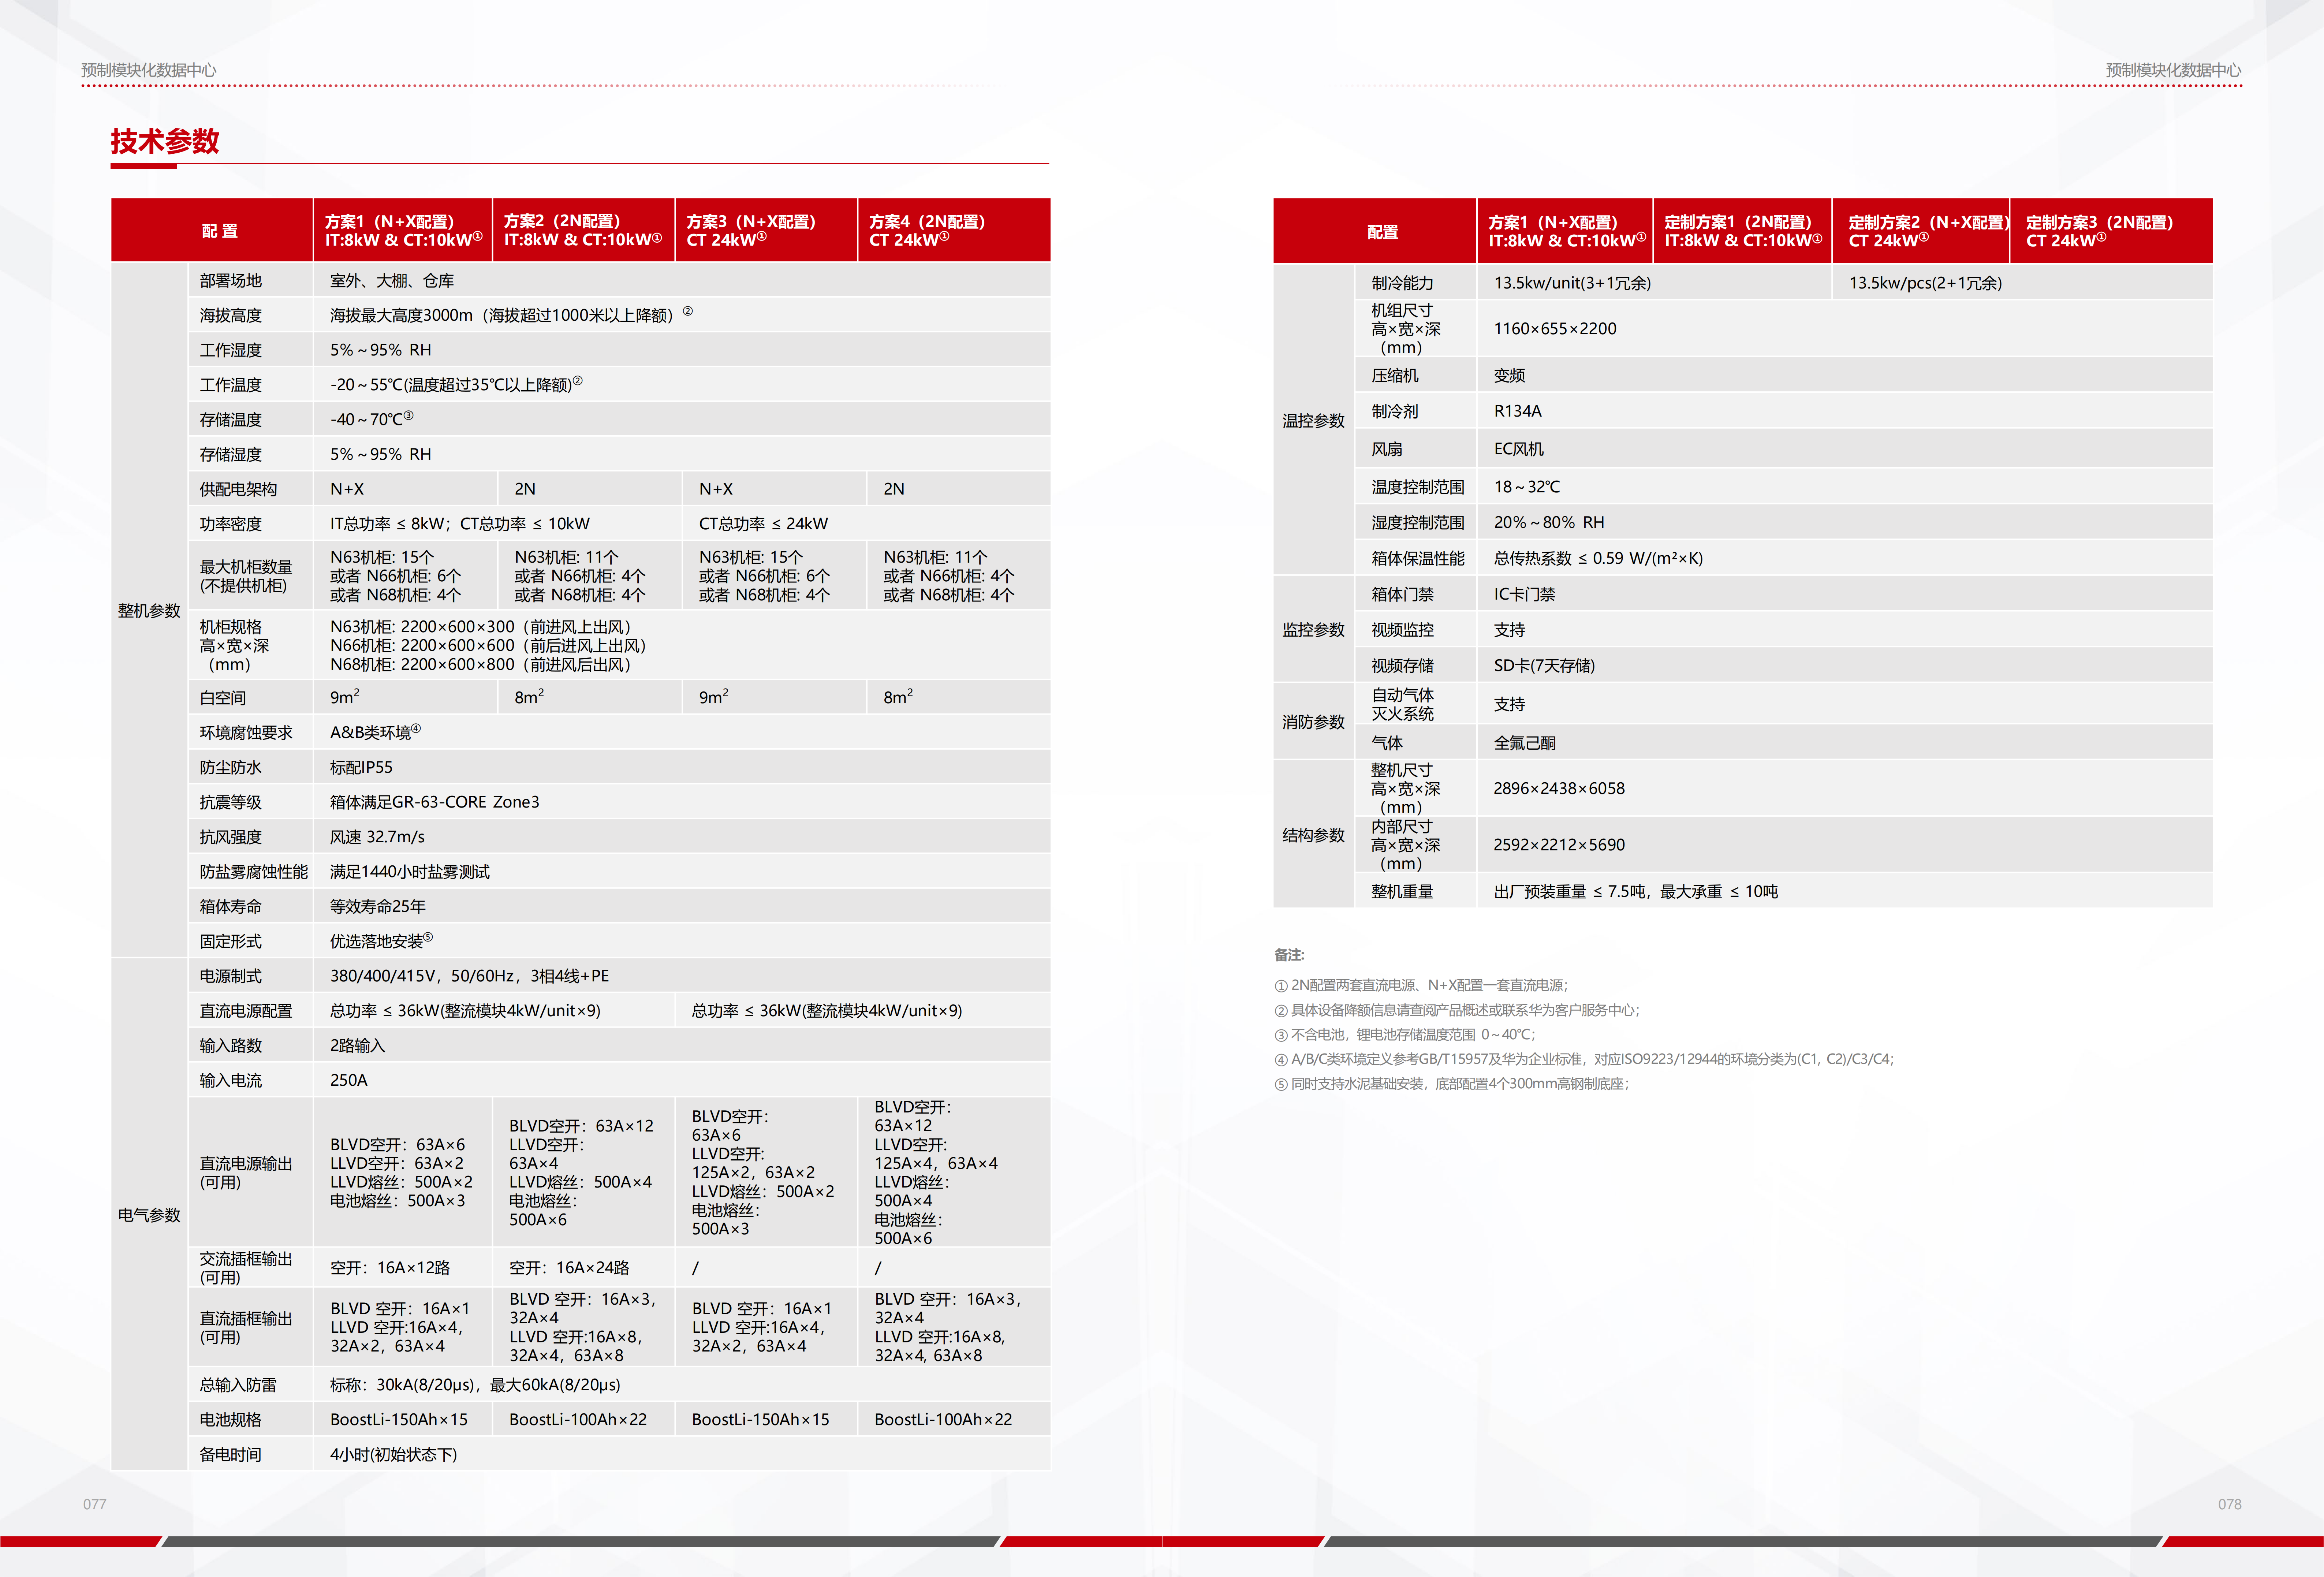The width and height of the screenshot is (2324, 1577).
Task: Select the value -40～70℃
Action: [371, 419]
